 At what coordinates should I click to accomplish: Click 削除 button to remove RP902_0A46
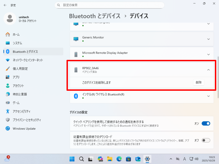coord(198,83)
